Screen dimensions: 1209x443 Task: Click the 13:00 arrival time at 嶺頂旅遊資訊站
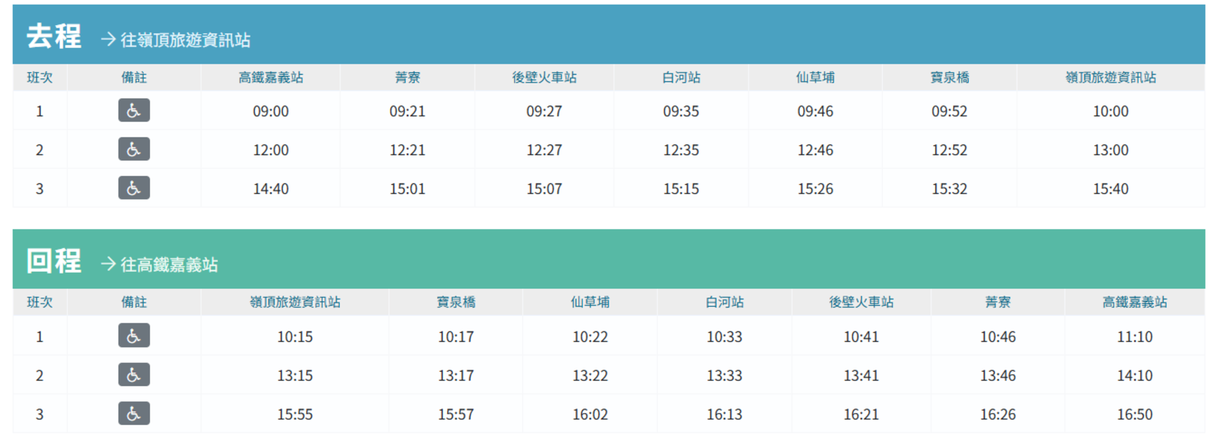(1110, 150)
